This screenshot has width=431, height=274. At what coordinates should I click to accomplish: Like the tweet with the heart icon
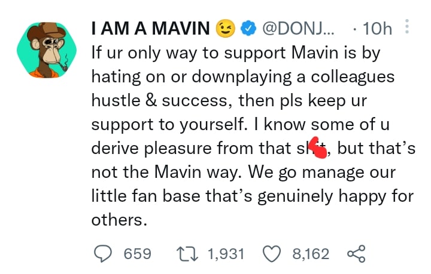272,254
